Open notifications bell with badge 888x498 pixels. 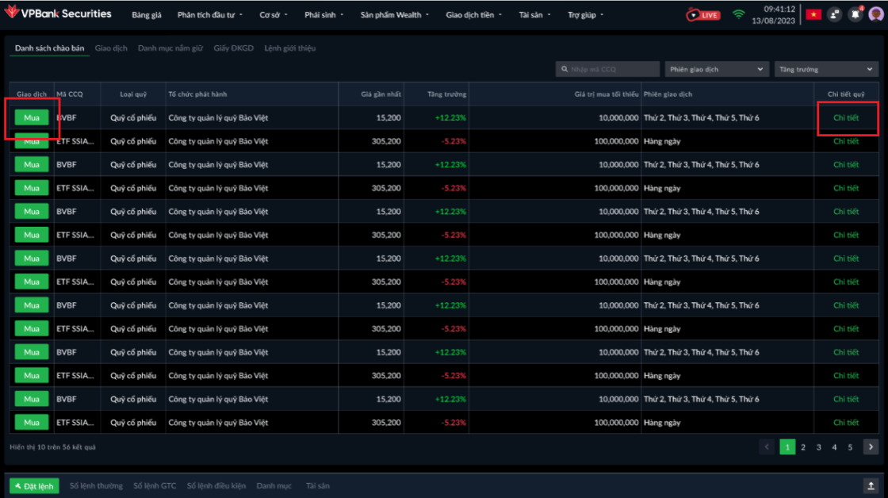855,14
